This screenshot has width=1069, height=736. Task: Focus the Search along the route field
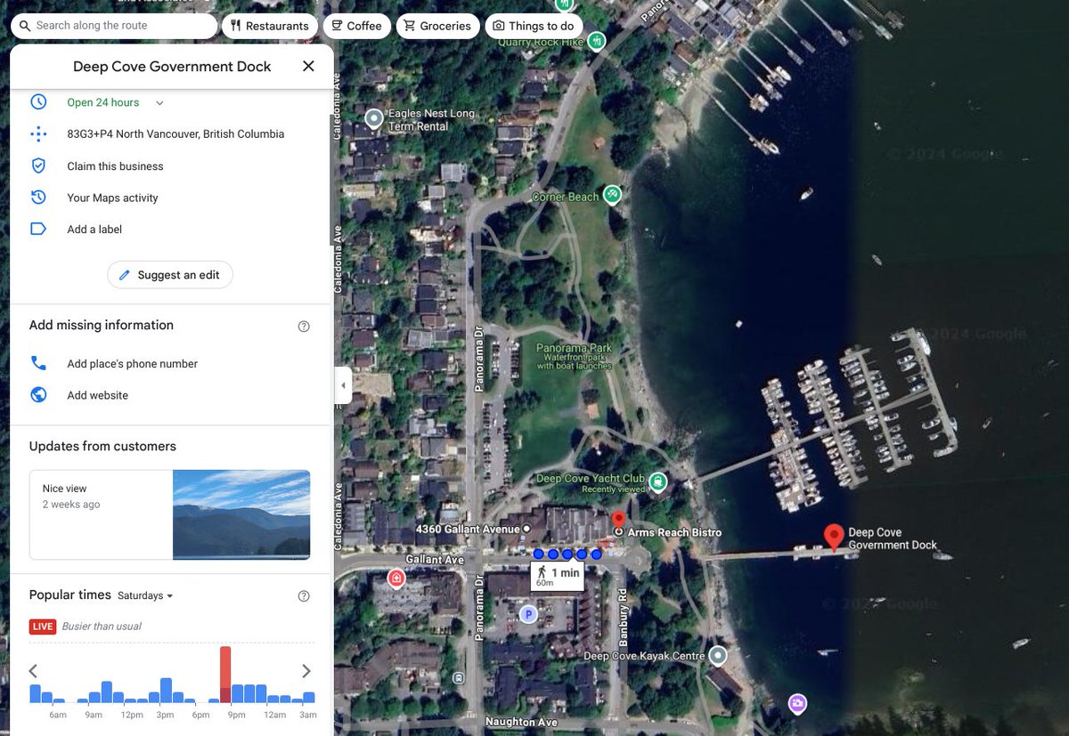click(x=114, y=26)
